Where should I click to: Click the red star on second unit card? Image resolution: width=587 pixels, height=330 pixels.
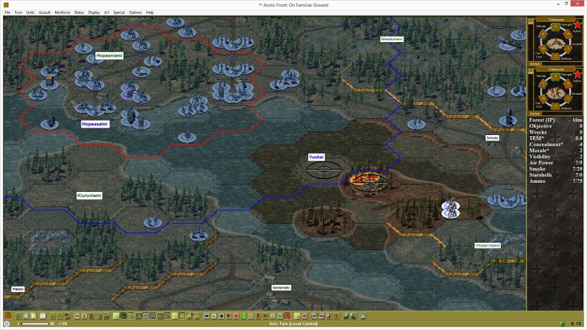tap(577, 75)
